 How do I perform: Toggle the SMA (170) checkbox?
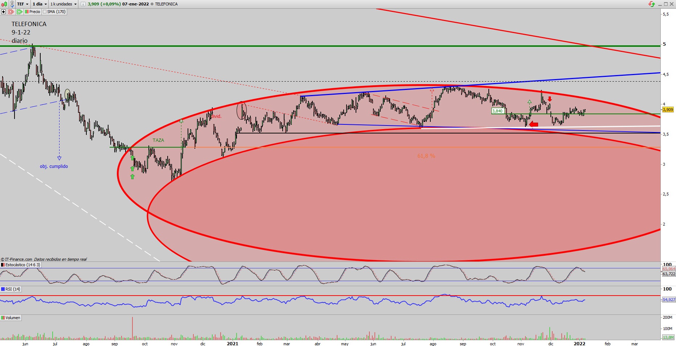45,12
